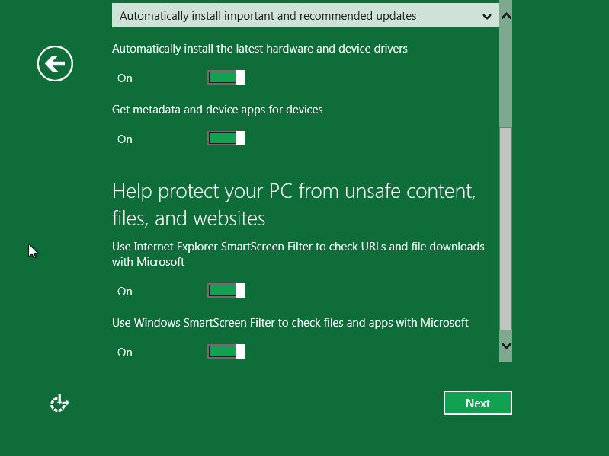609x456 pixels.
Task: Click the scrollbar track above the thumb
Action: pyautogui.click(x=506, y=76)
